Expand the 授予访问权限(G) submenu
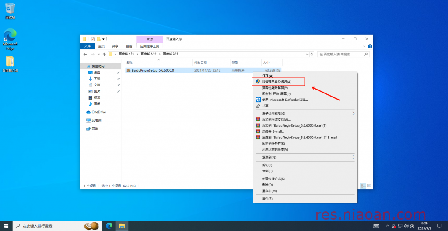 (x=305, y=114)
